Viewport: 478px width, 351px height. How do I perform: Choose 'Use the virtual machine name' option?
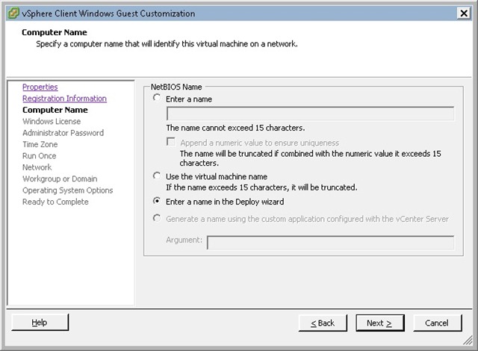coord(156,175)
